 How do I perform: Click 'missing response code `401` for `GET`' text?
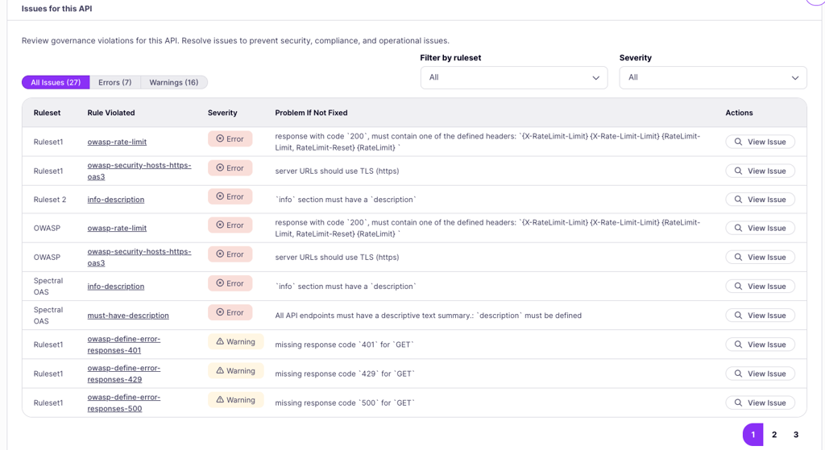point(344,345)
